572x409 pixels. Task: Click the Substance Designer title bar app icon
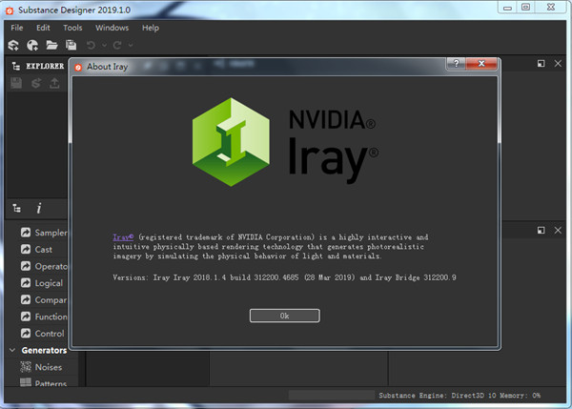[10, 10]
